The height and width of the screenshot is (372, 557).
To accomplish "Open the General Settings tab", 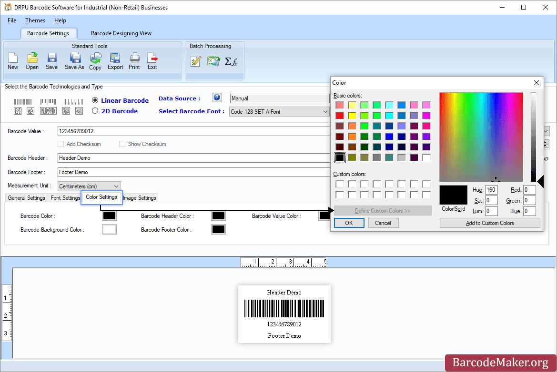I will tap(27, 198).
